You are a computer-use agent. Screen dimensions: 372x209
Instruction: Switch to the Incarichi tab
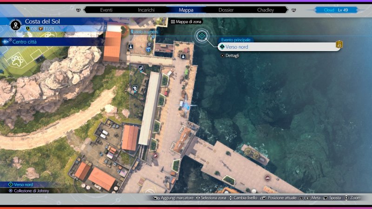point(146,9)
